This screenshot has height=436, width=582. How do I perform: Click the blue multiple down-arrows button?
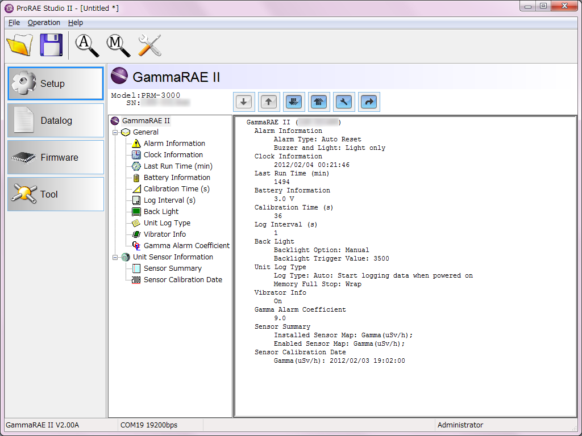tap(294, 102)
